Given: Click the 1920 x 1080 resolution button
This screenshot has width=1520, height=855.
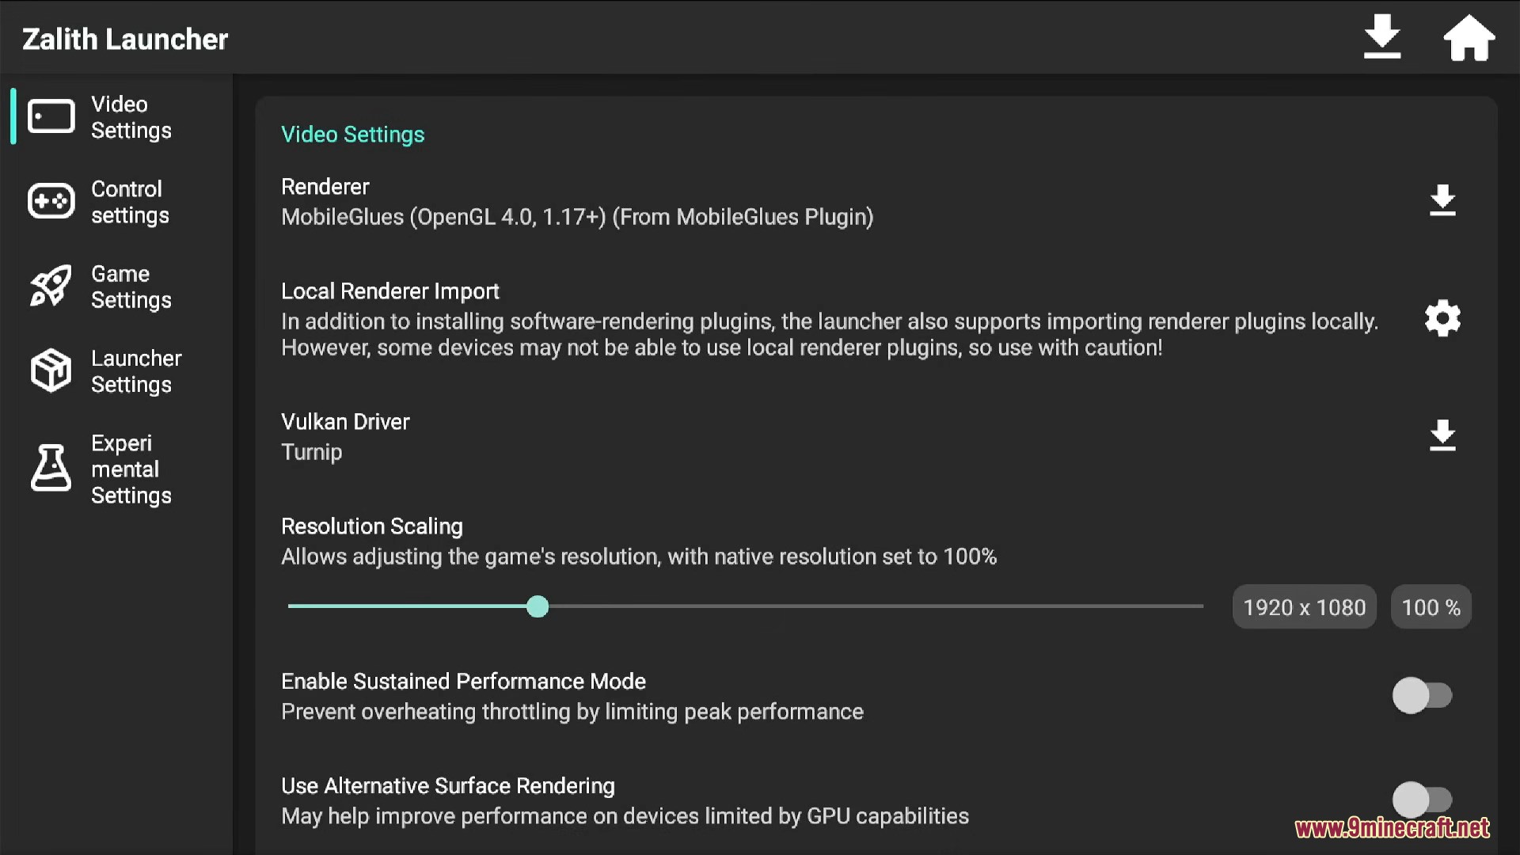Looking at the screenshot, I should pos(1304,606).
